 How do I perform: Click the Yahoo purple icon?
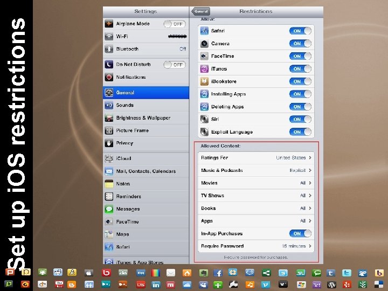click(x=317, y=285)
